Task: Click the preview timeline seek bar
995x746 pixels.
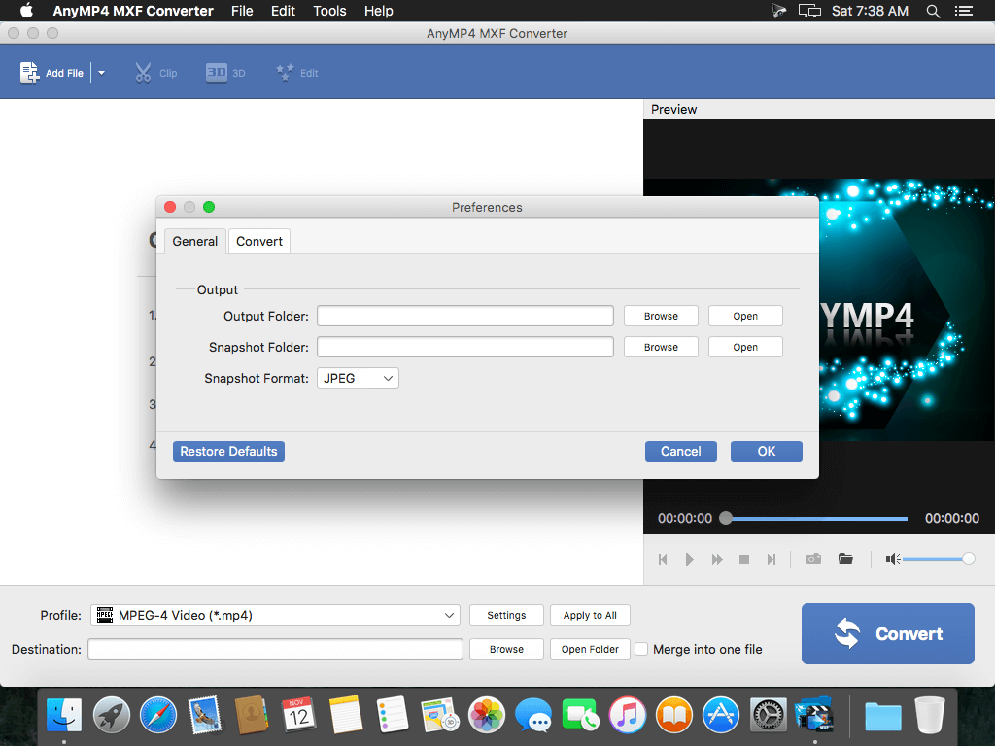Action: [816, 519]
